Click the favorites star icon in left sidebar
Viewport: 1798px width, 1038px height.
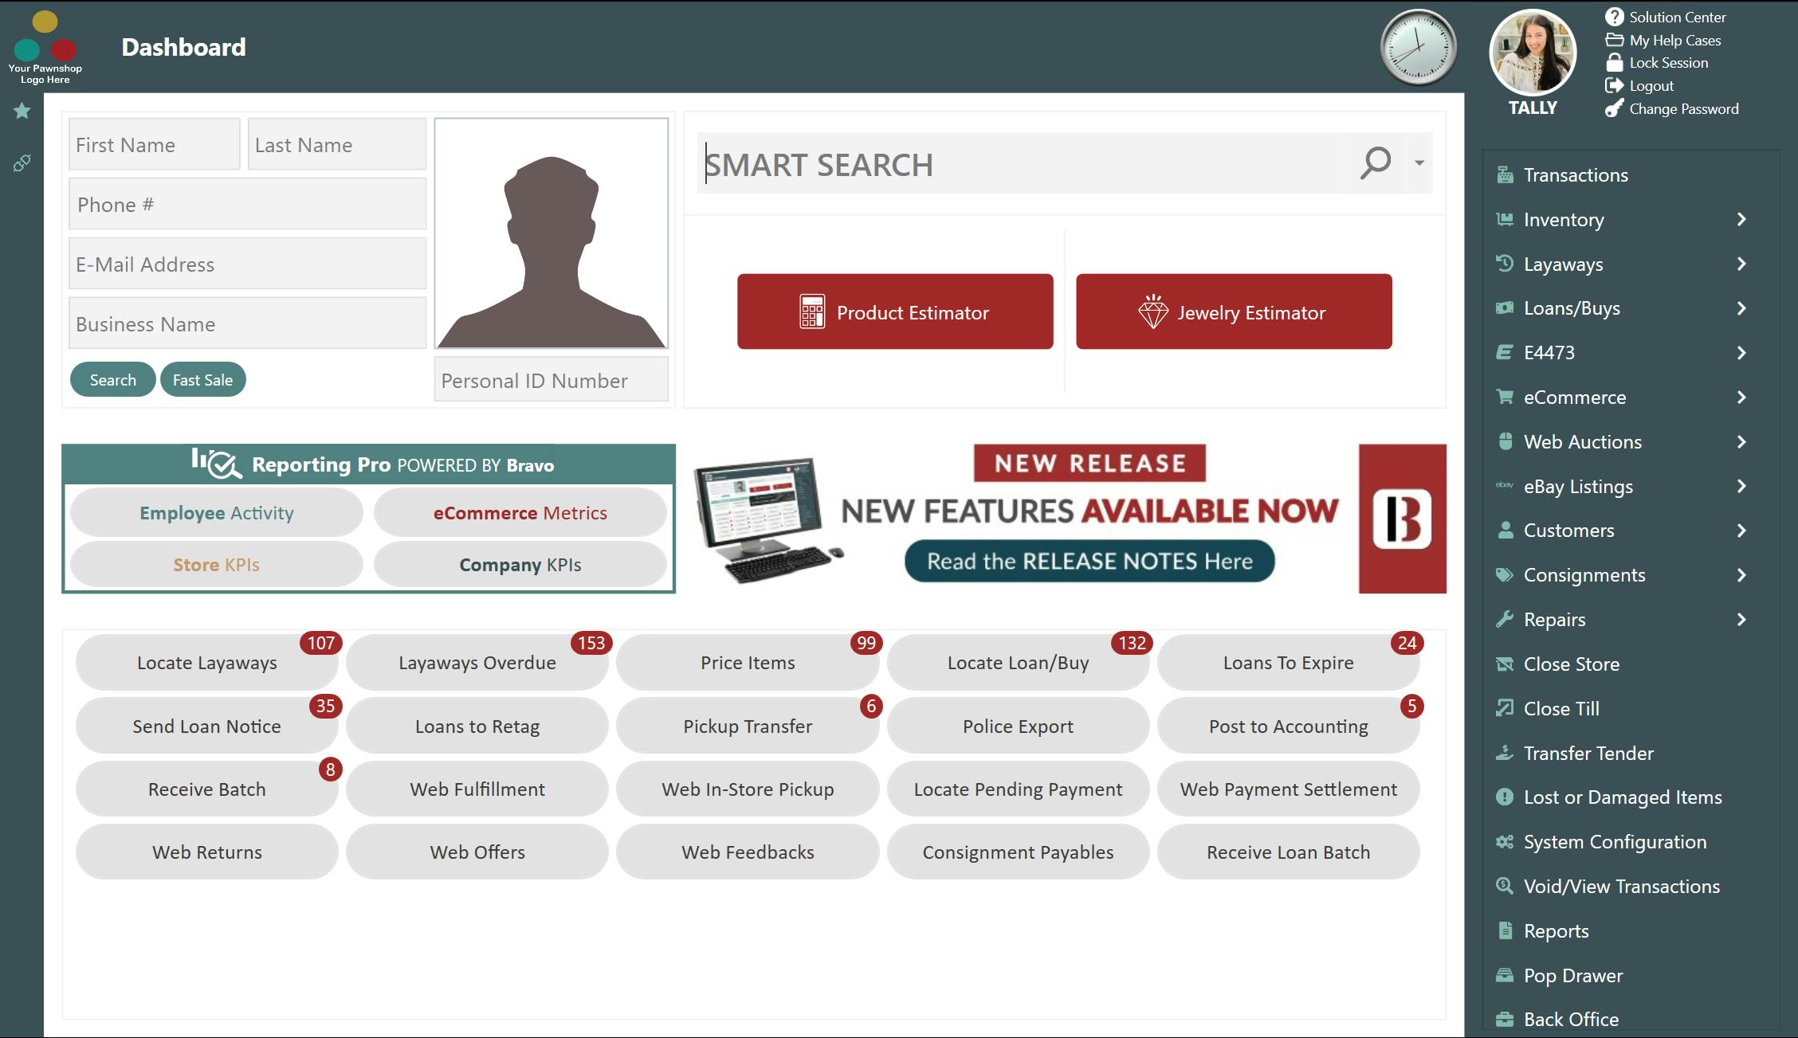[x=22, y=111]
